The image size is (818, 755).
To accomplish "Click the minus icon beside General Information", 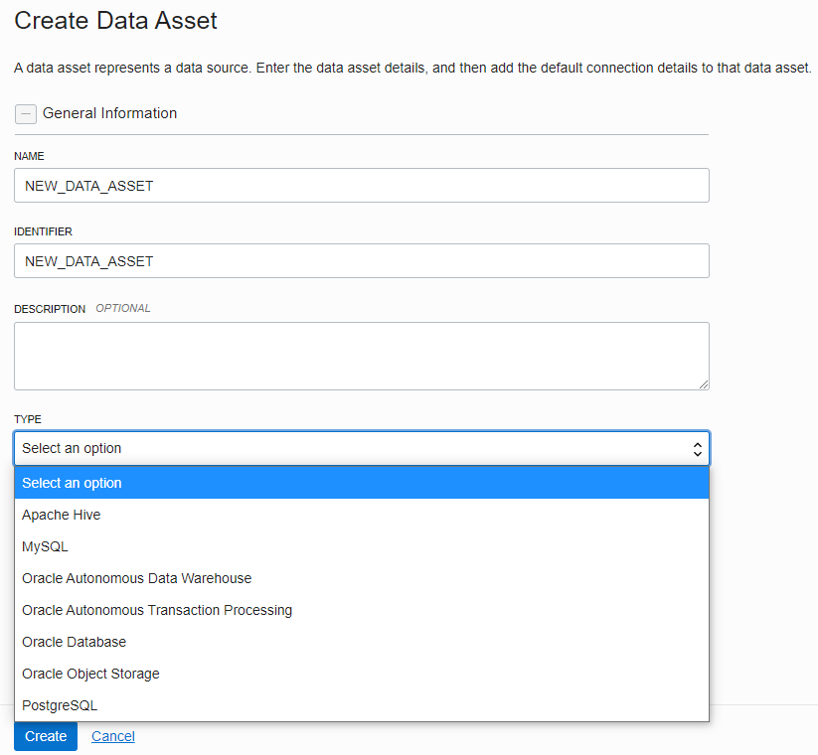I will click(26, 113).
